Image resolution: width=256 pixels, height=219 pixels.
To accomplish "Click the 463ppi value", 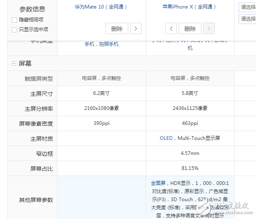I will click(190, 123).
